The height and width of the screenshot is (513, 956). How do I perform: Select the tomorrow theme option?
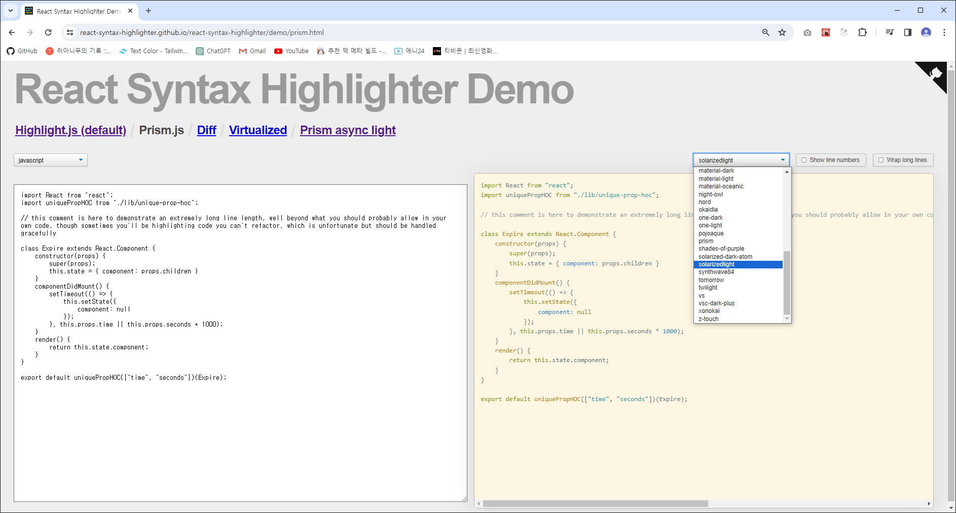pos(738,280)
